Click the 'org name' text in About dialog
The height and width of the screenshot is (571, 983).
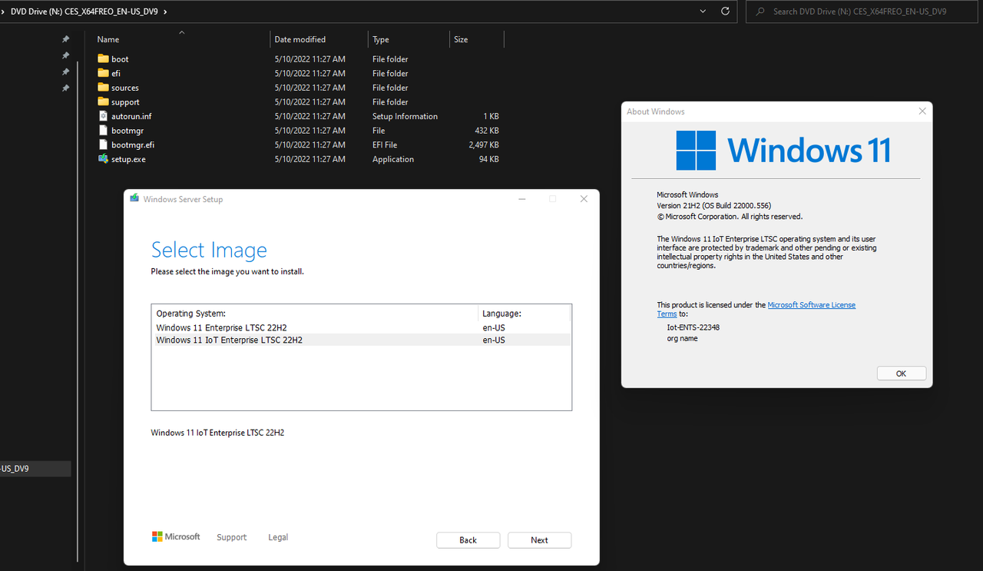coord(682,338)
